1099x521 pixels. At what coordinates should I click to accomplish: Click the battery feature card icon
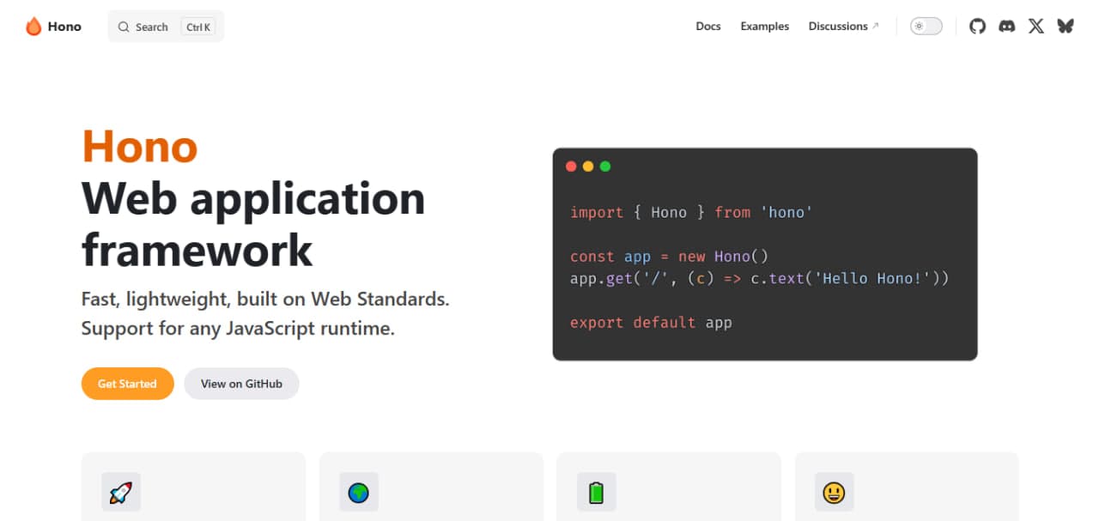pyautogui.click(x=597, y=493)
